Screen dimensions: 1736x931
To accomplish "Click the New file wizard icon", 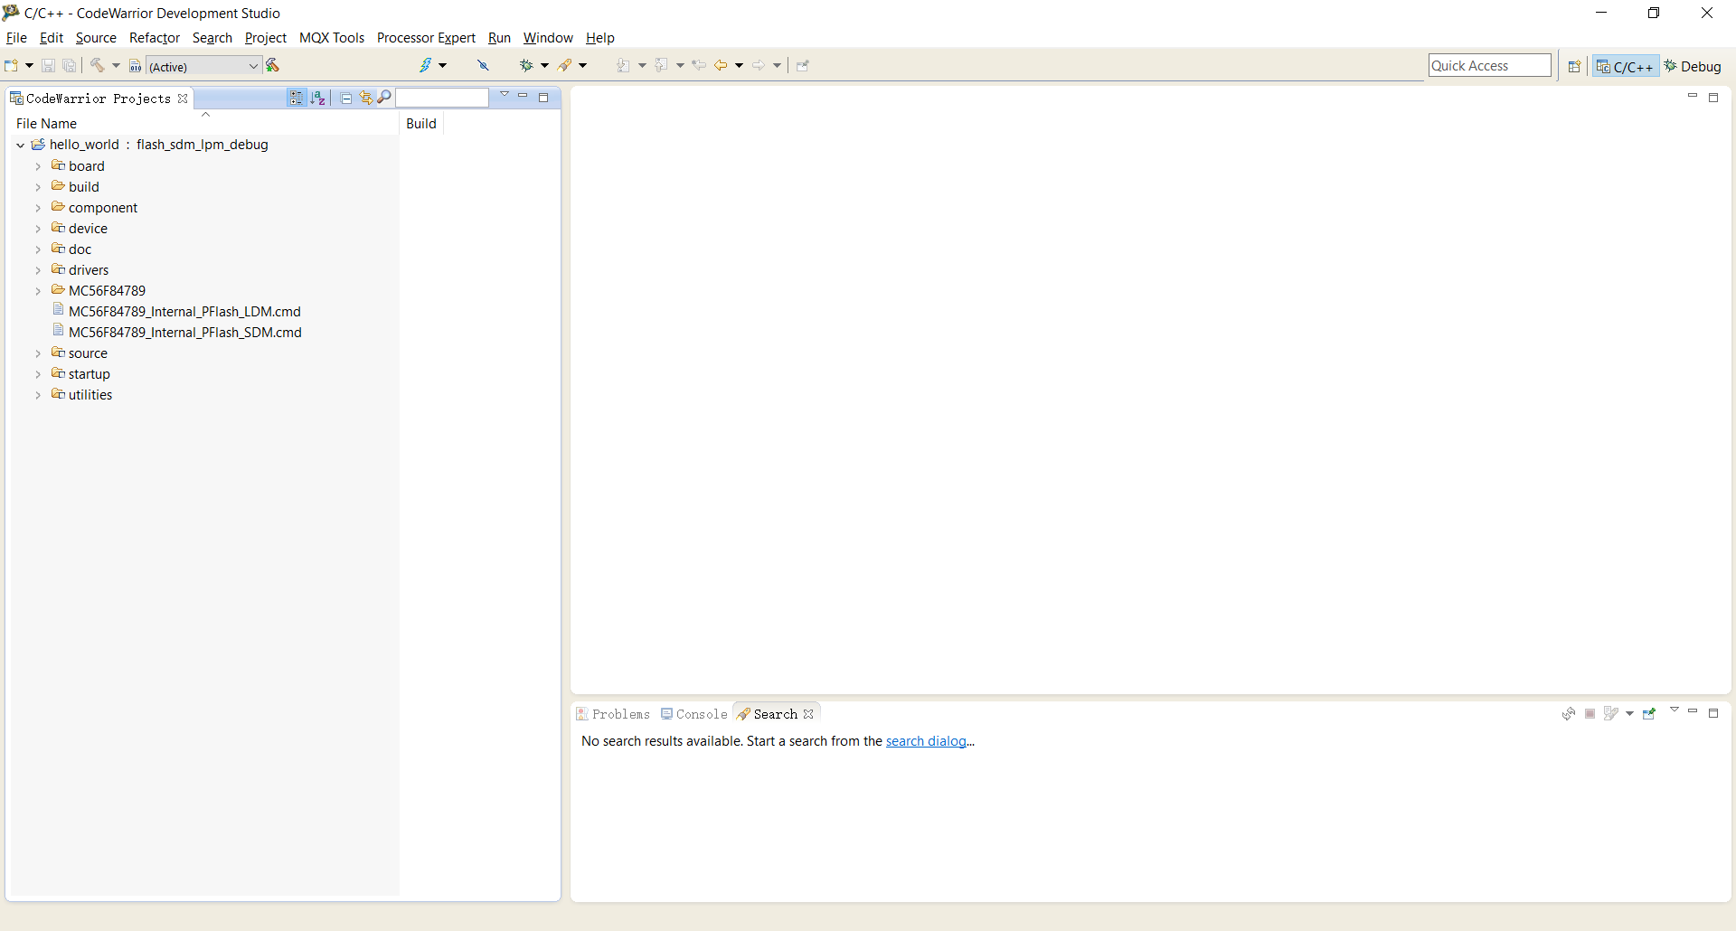I will 12,65.
